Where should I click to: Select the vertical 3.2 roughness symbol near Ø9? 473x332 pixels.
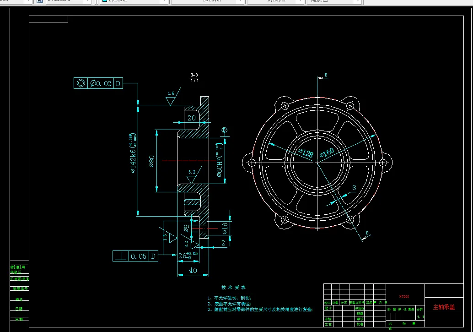pyautogui.click(x=190, y=243)
